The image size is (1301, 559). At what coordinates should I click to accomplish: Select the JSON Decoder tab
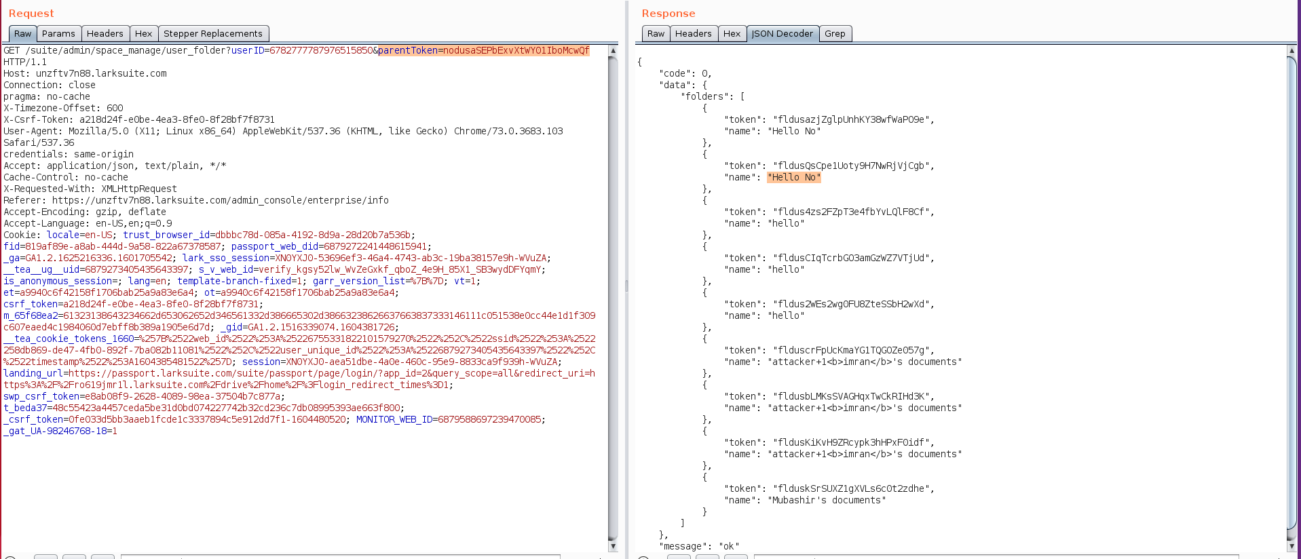tap(782, 34)
